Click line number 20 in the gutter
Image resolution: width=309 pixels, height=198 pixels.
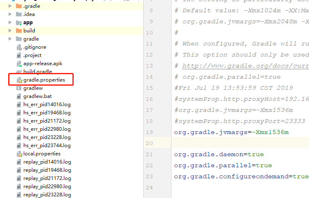pos(149,143)
